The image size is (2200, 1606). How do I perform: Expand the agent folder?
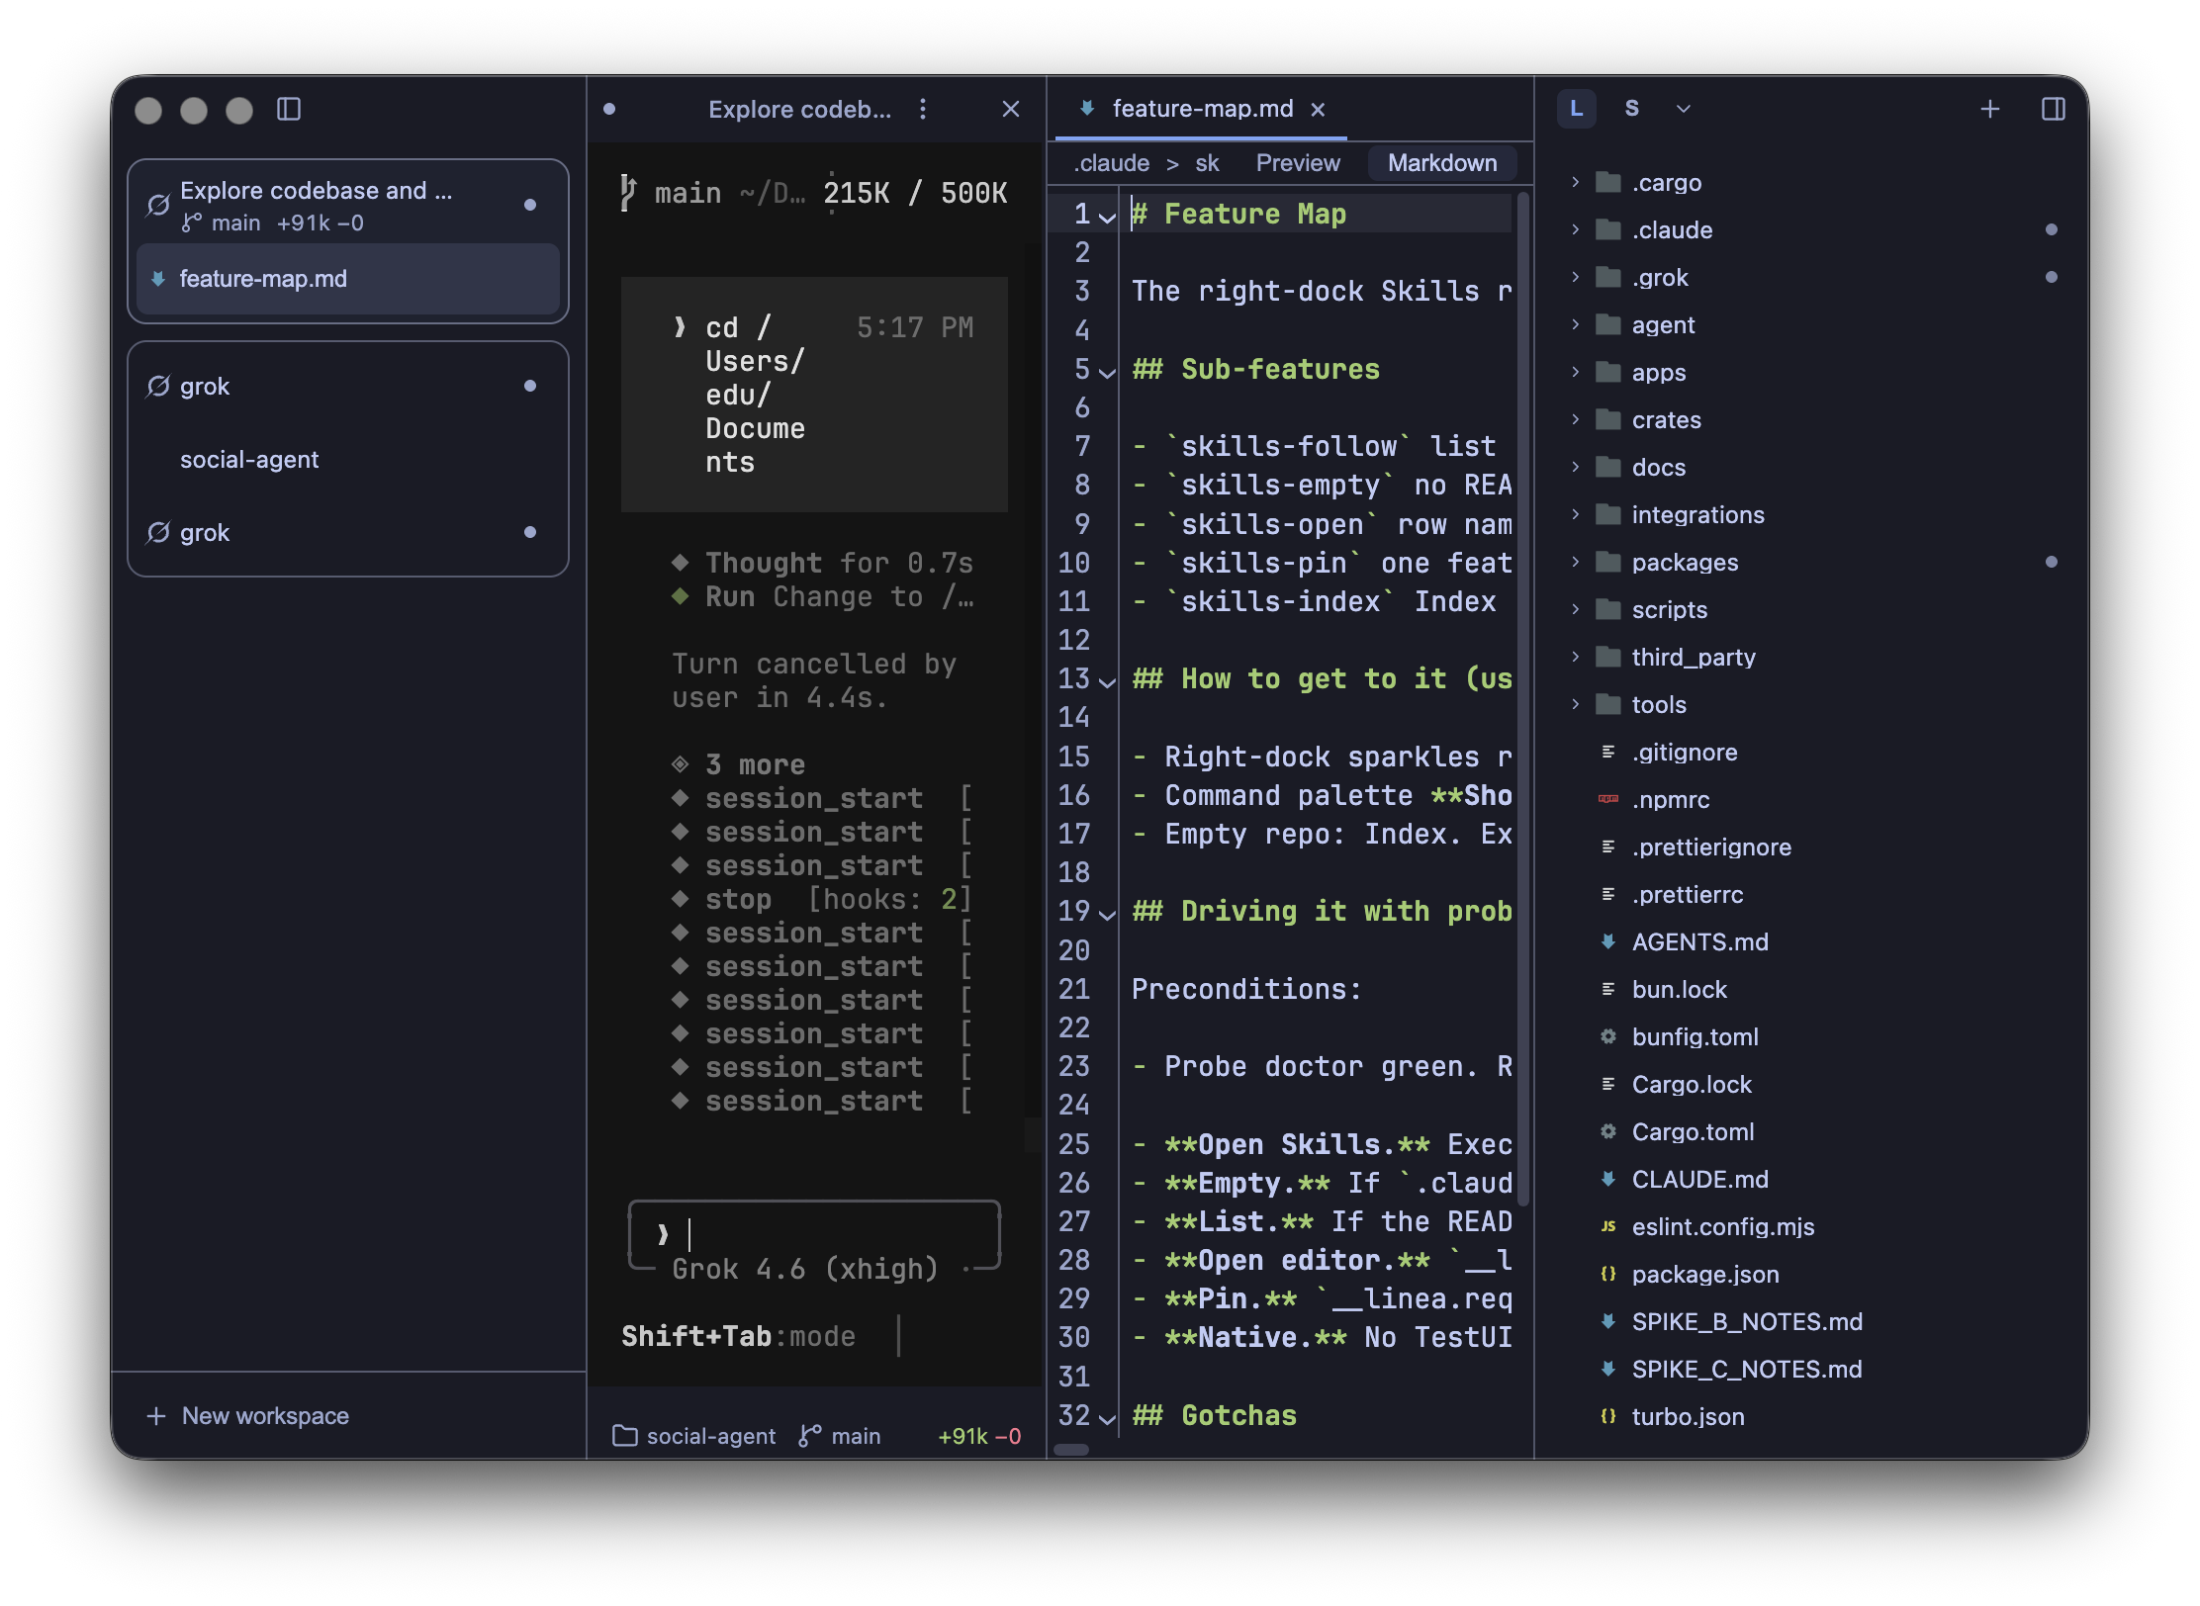(1575, 324)
